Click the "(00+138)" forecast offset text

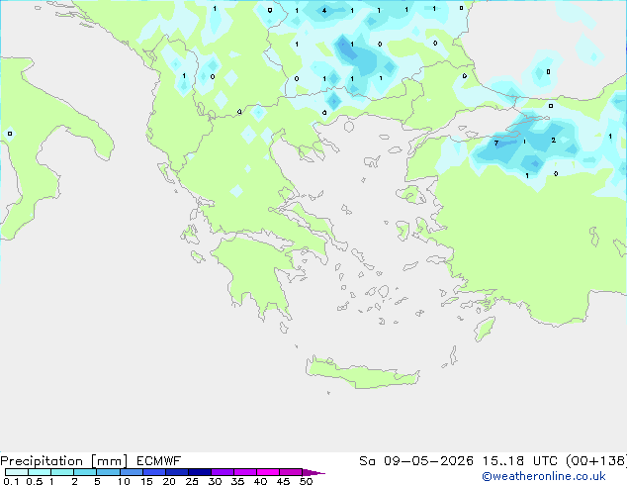point(596,461)
